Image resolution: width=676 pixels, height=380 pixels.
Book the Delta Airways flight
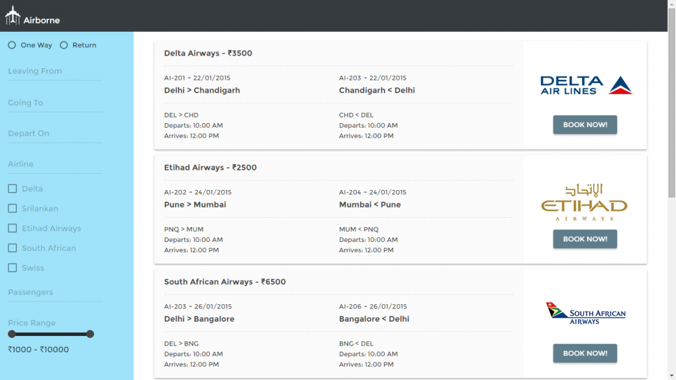point(585,125)
